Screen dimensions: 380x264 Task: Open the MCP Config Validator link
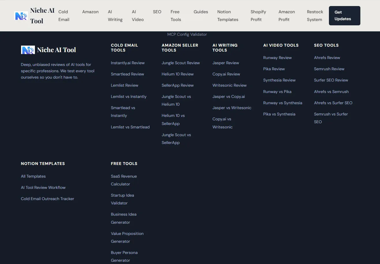[187, 34]
